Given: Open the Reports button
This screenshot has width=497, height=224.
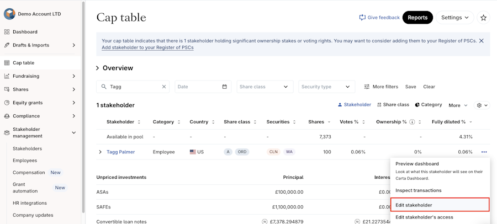Looking at the screenshot, I should pos(417,18).
